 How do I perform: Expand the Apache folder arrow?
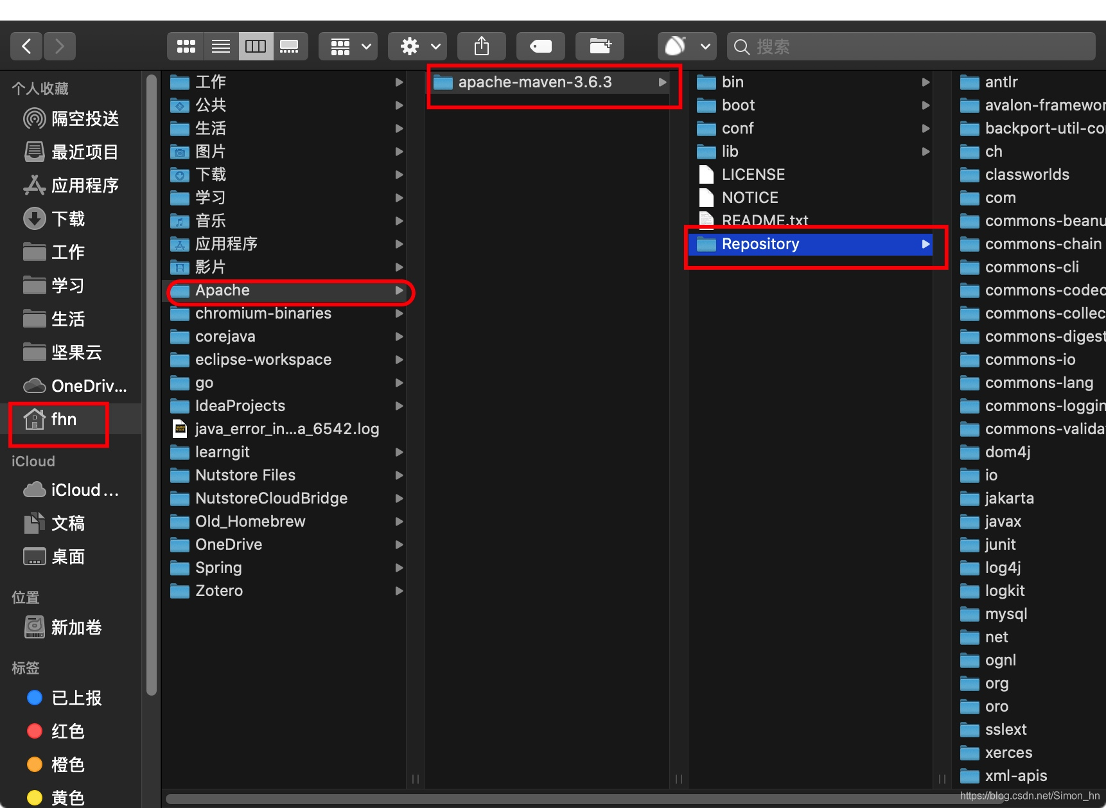click(x=399, y=290)
